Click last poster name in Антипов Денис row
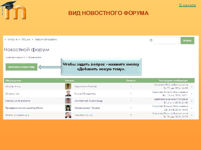Image resolution: width=201 pixels, height=150 pixels. pyautogui.click(x=170, y=113)
